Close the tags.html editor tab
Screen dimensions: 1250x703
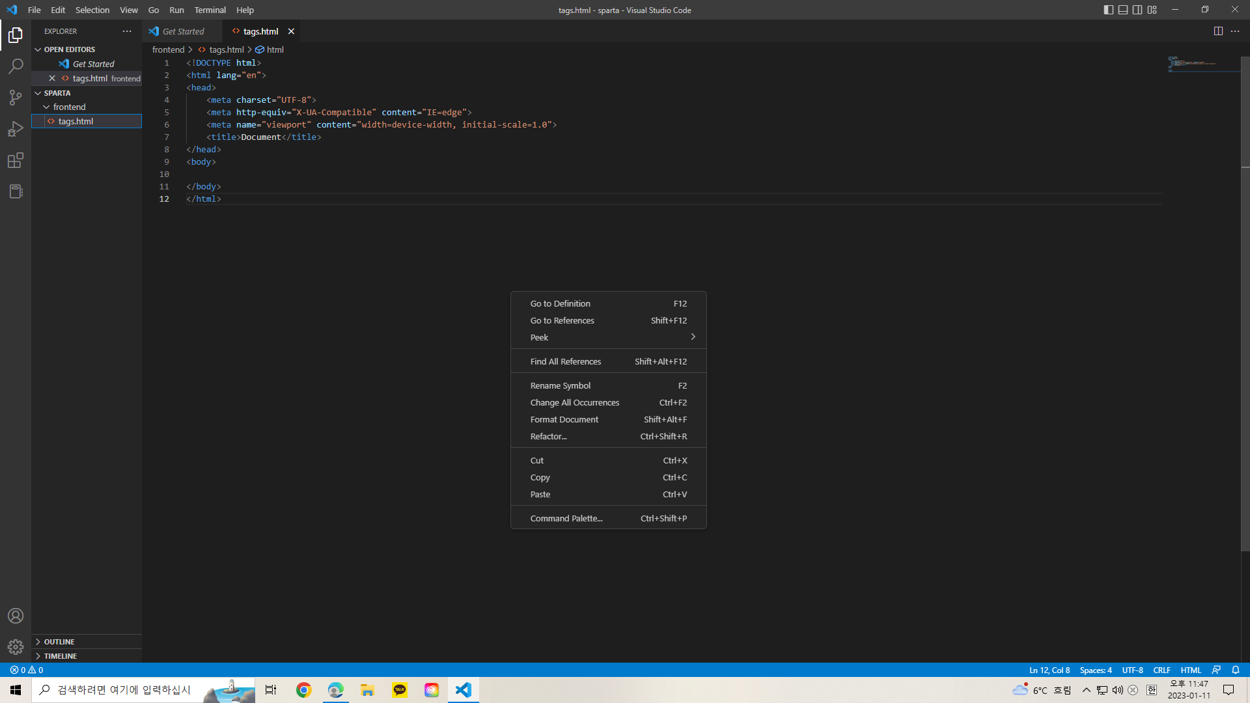[291, 31]
